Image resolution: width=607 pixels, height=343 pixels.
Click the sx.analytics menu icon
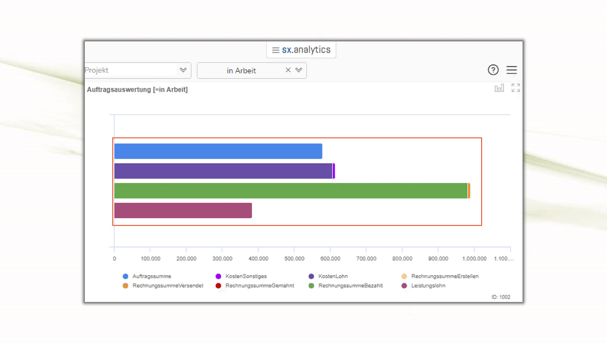(276, 50)
